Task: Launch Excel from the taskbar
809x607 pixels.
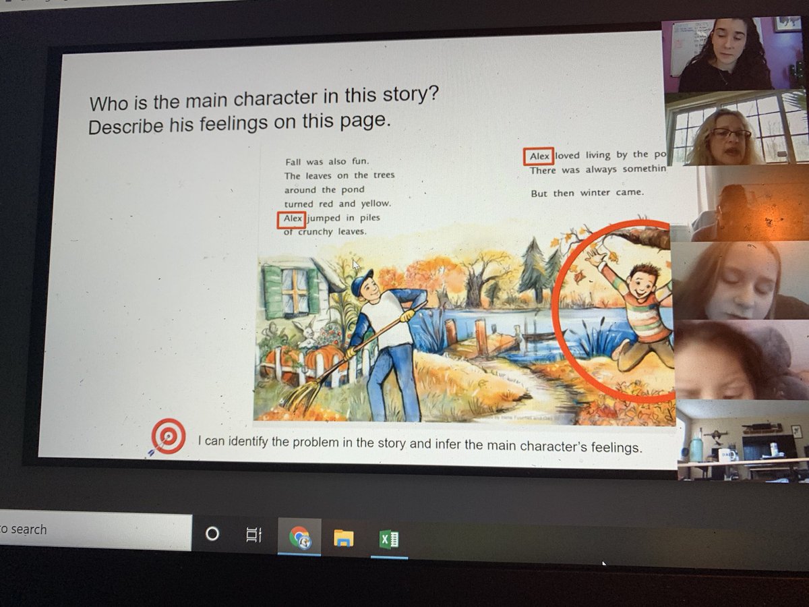Action: (388, 538)
